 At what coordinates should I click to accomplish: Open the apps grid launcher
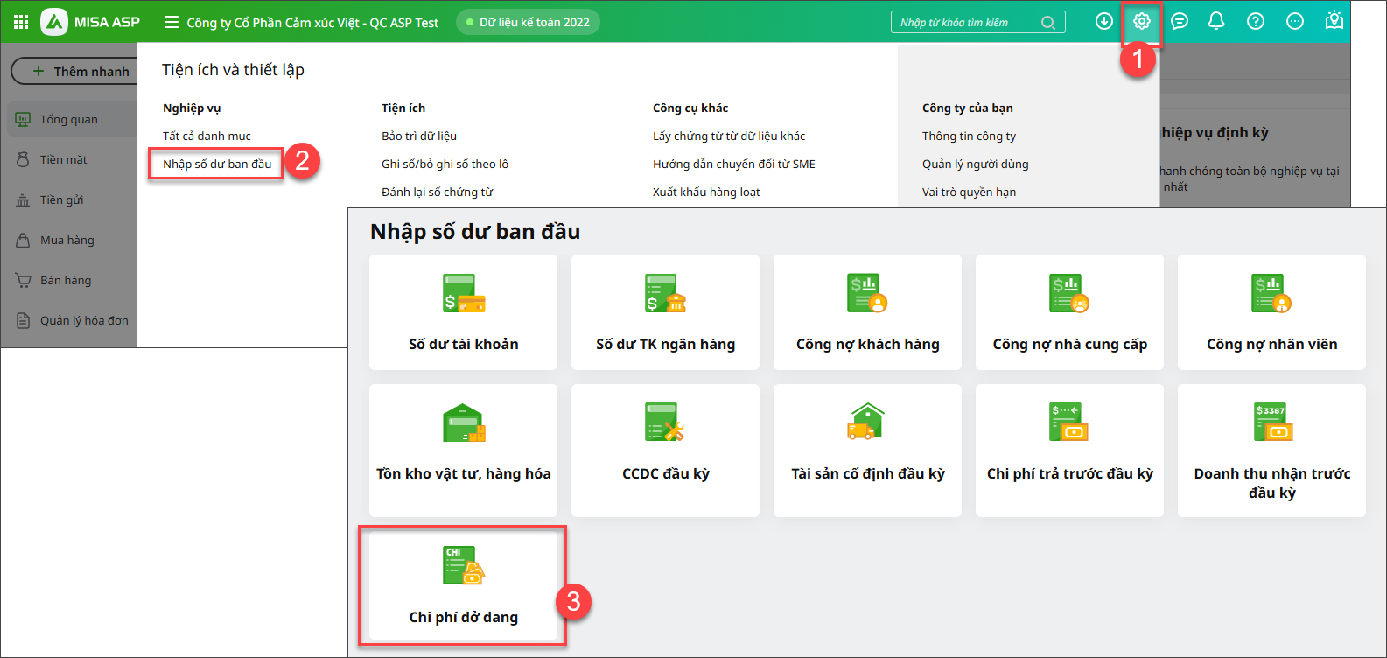coord(20,22)
